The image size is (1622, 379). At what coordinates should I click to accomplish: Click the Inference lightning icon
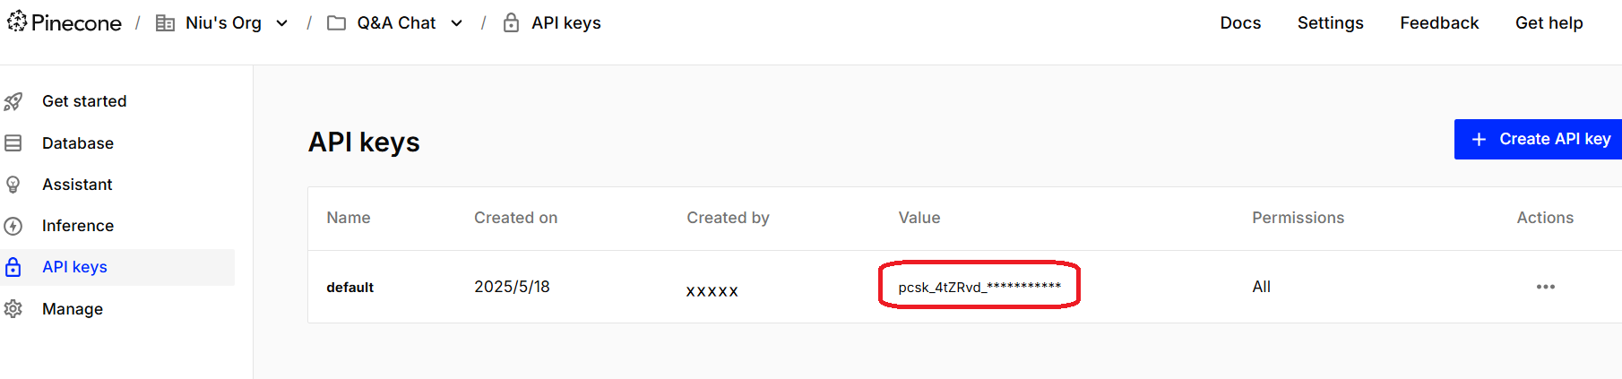[13, 226]
